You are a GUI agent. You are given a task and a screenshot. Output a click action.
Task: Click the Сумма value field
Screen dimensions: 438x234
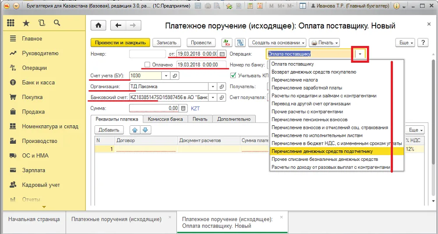(x=154, y=108)
